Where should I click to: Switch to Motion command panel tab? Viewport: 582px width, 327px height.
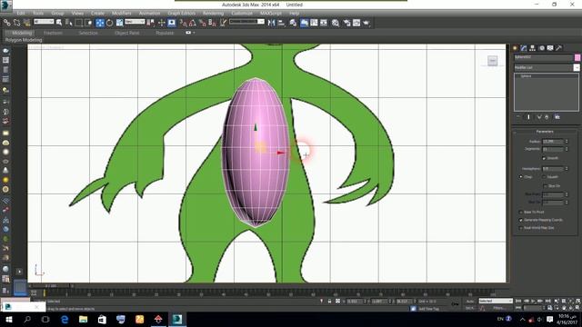point(542,48)
